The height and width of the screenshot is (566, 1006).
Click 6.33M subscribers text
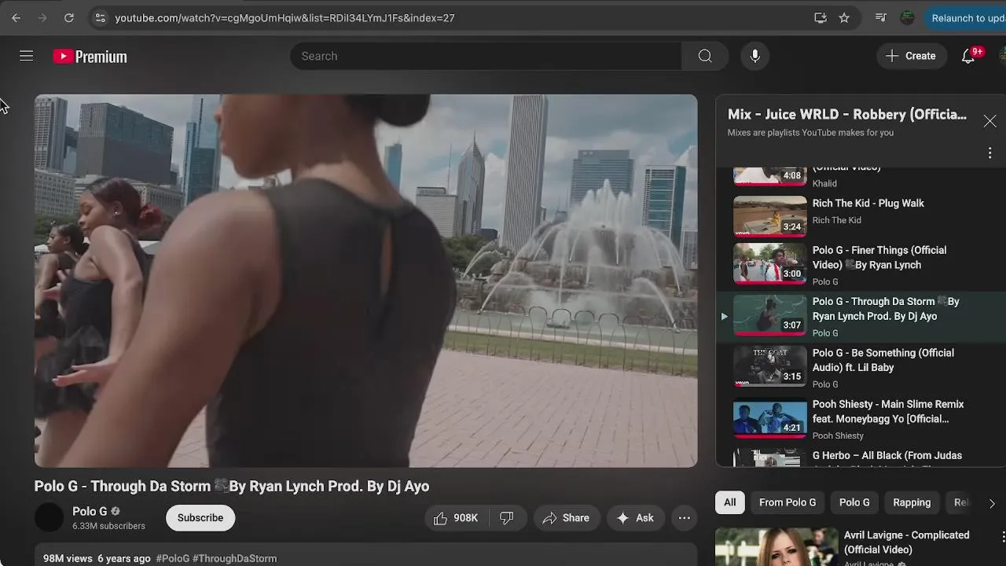[108, 526]
